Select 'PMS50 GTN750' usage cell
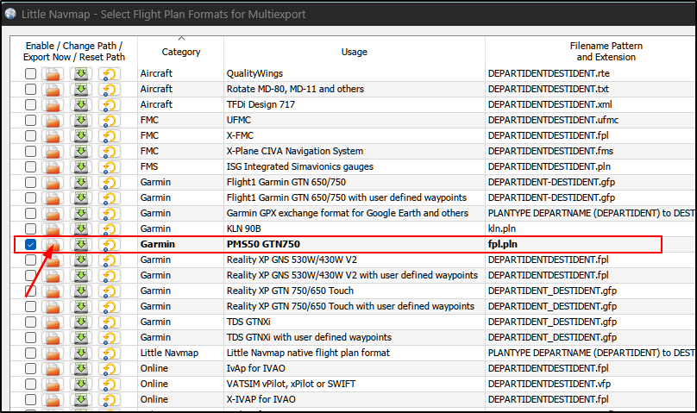 (x=355, y=244)
